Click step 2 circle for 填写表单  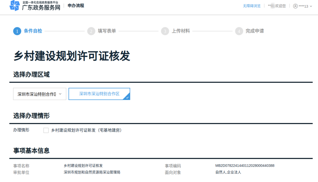tap(91, 31)
